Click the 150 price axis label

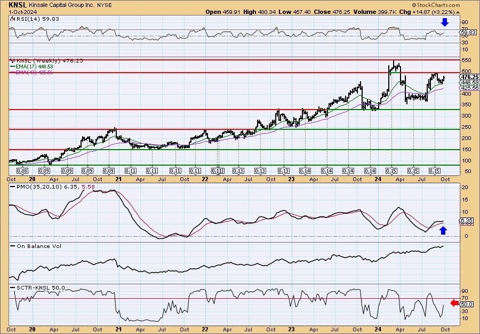466,149
